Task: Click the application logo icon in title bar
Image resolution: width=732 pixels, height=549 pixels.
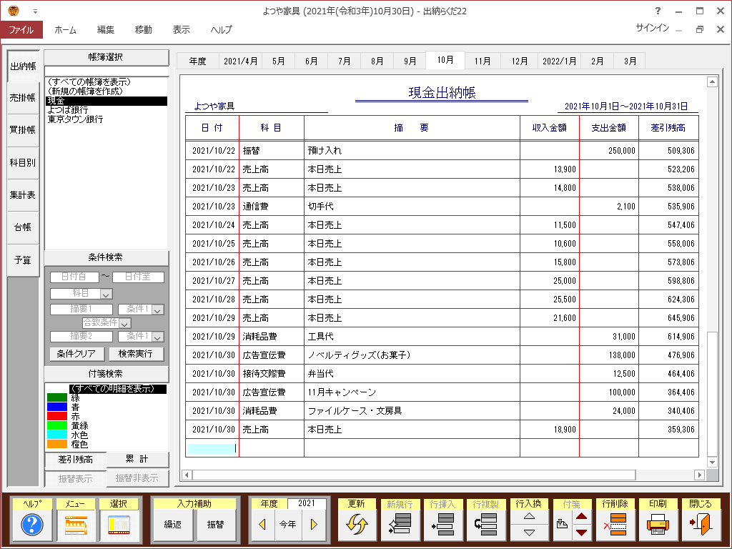Action: [14, 10]
